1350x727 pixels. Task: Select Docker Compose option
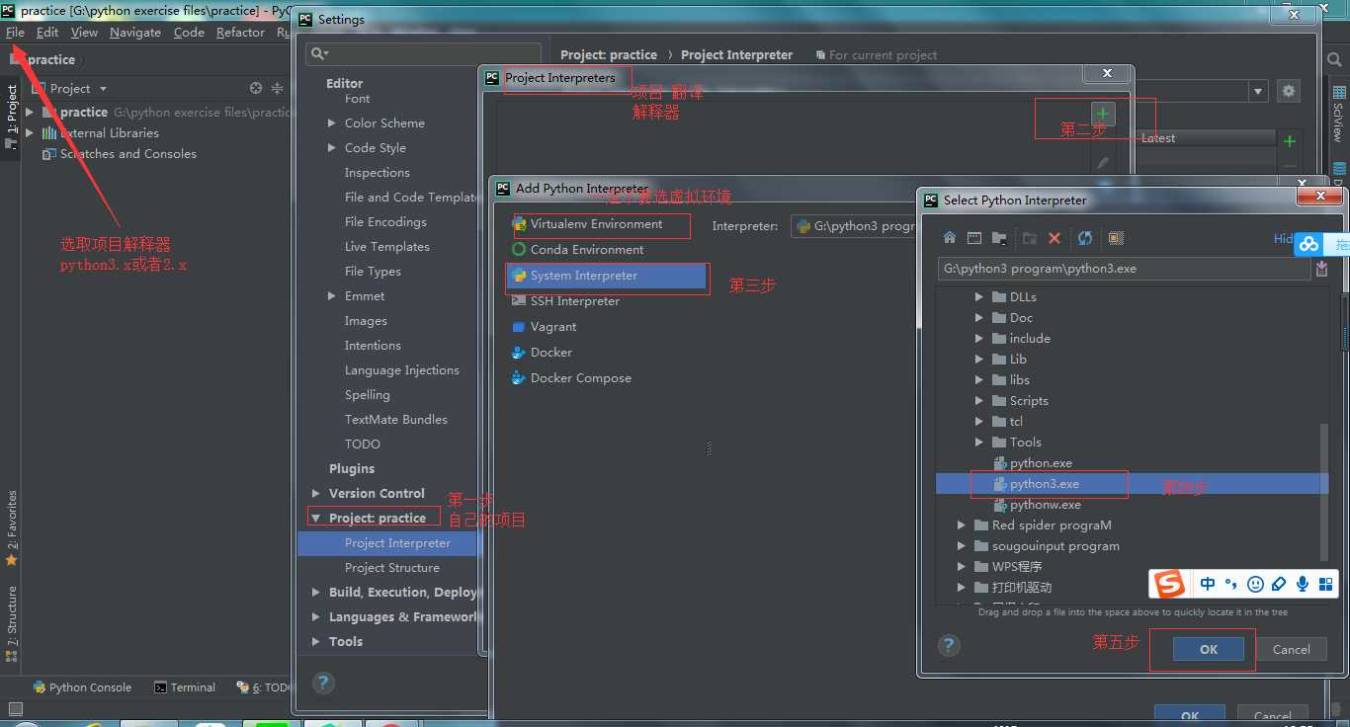point(571,378)
